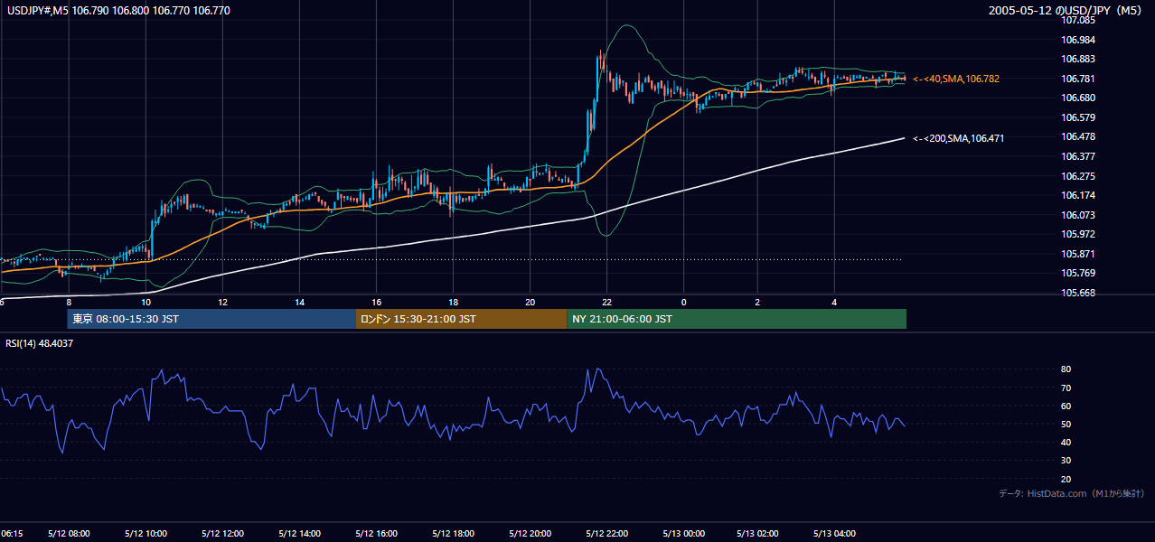Click the 105.769 price axis label
The height and width of the screenshot is (542, 1155).
point(1078,273)
